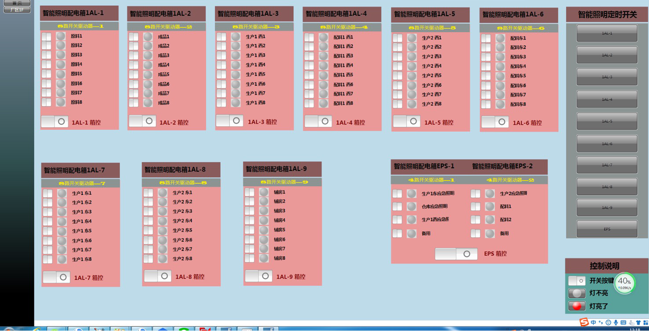649x332 pixels.
Task: Toggle the 配料1 西2 circuit switch
Action: 310,47
